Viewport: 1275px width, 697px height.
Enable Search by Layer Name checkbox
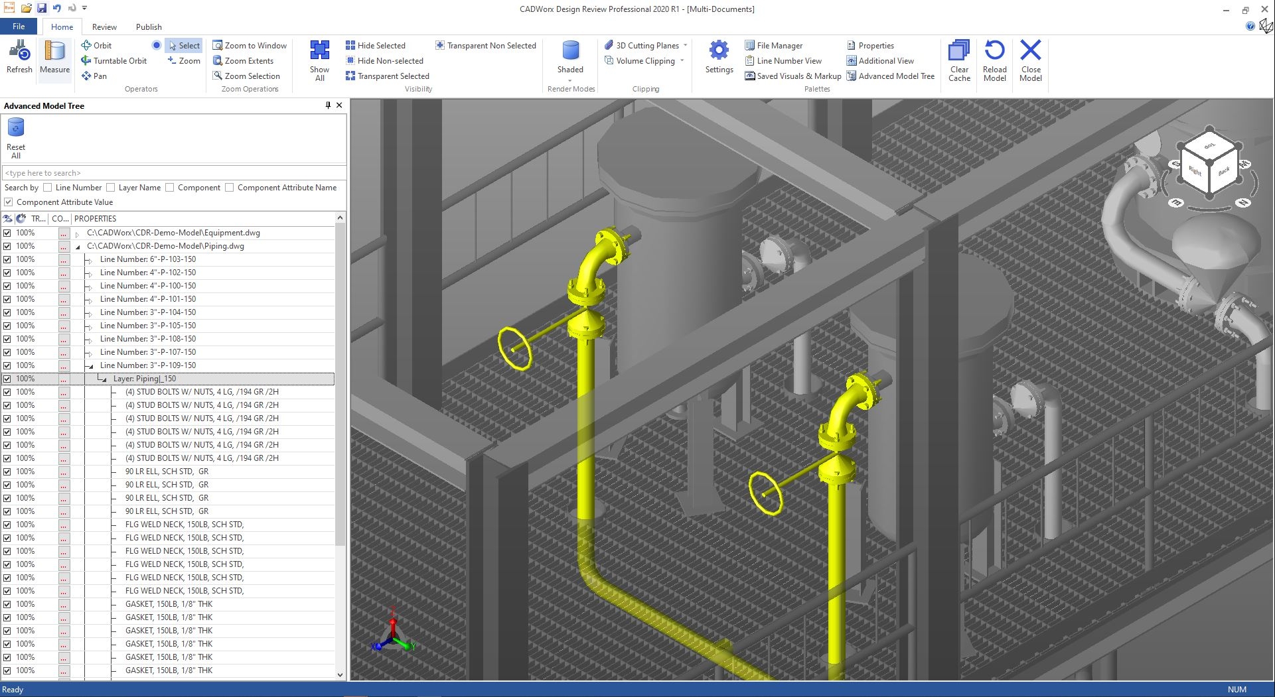coord(110,188)
